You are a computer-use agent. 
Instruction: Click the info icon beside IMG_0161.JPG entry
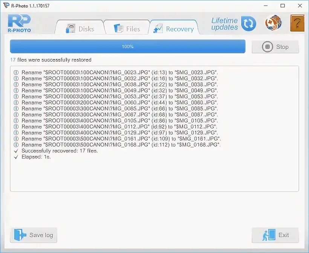pos(16,139)
